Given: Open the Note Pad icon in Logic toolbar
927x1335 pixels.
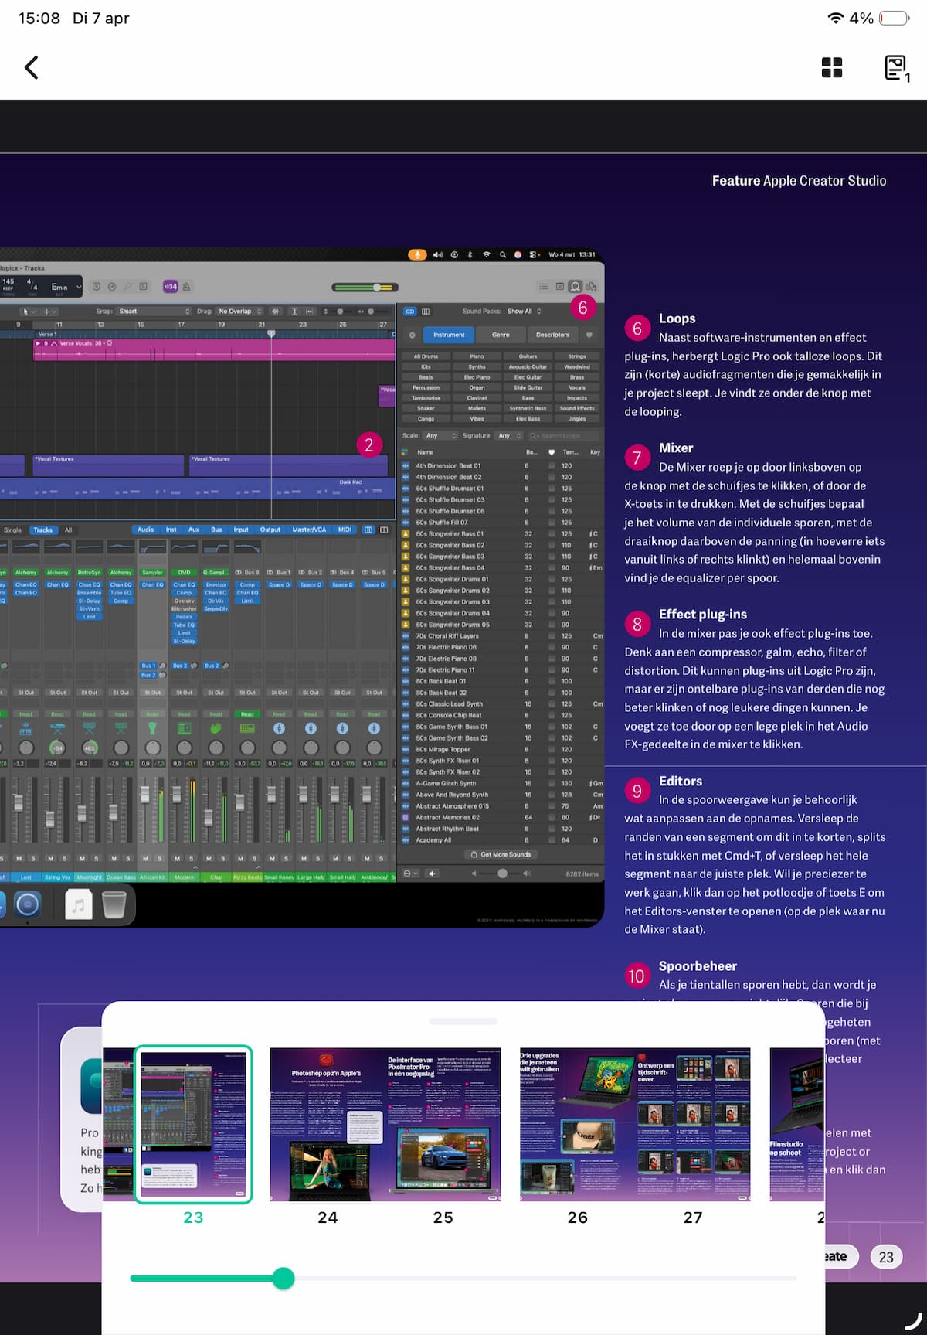Looking at the screenshot, I should 559,286.
